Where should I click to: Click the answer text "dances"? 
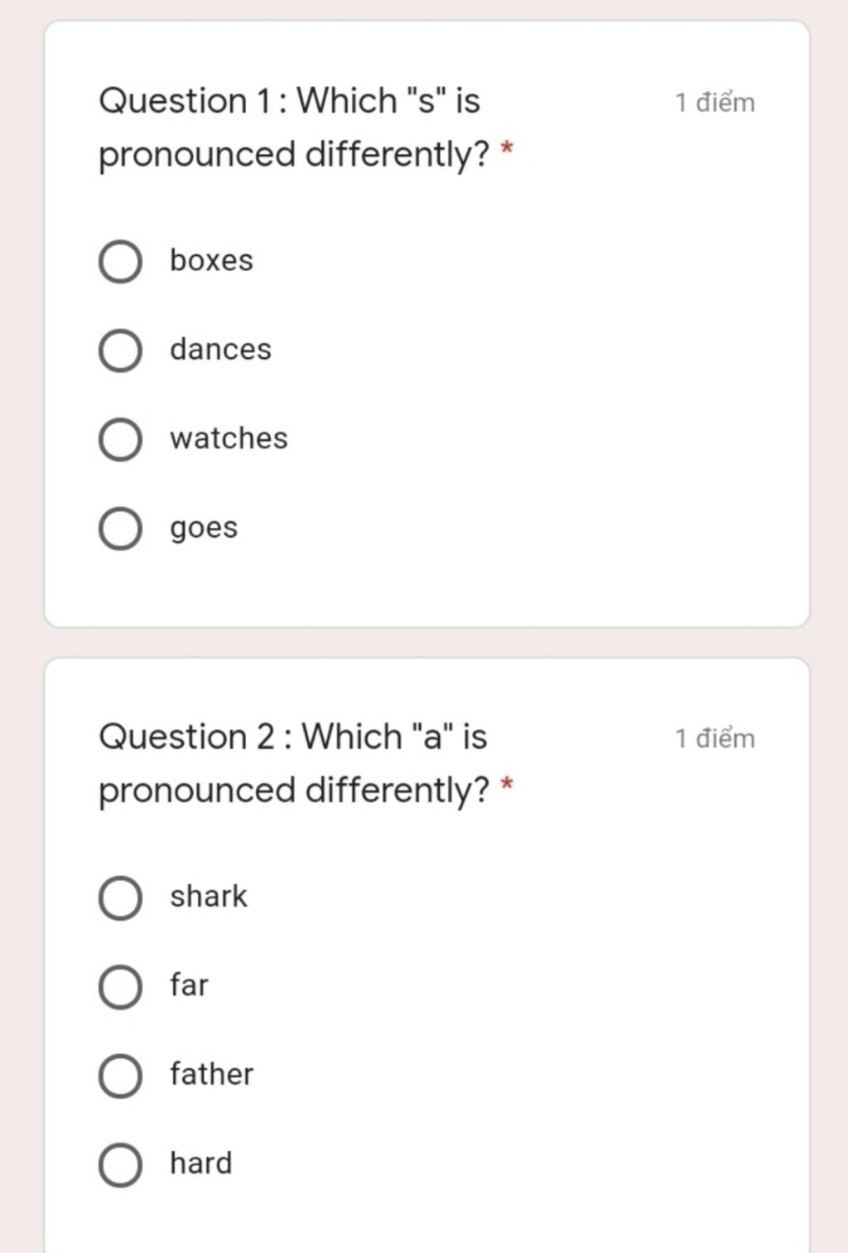coord(220,349)
